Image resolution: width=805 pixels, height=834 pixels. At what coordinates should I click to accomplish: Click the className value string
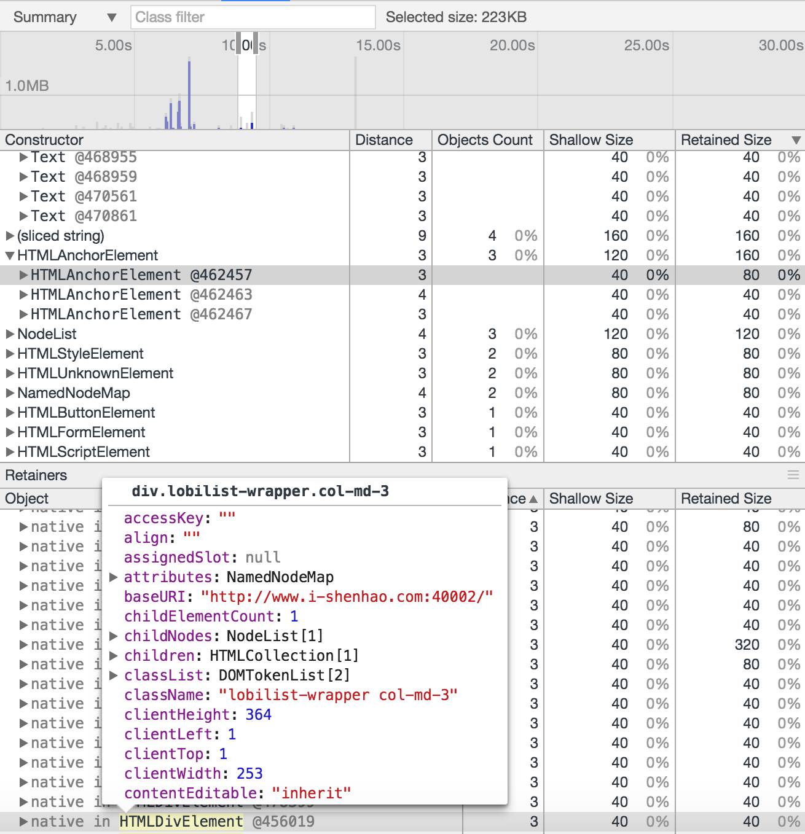339,695
